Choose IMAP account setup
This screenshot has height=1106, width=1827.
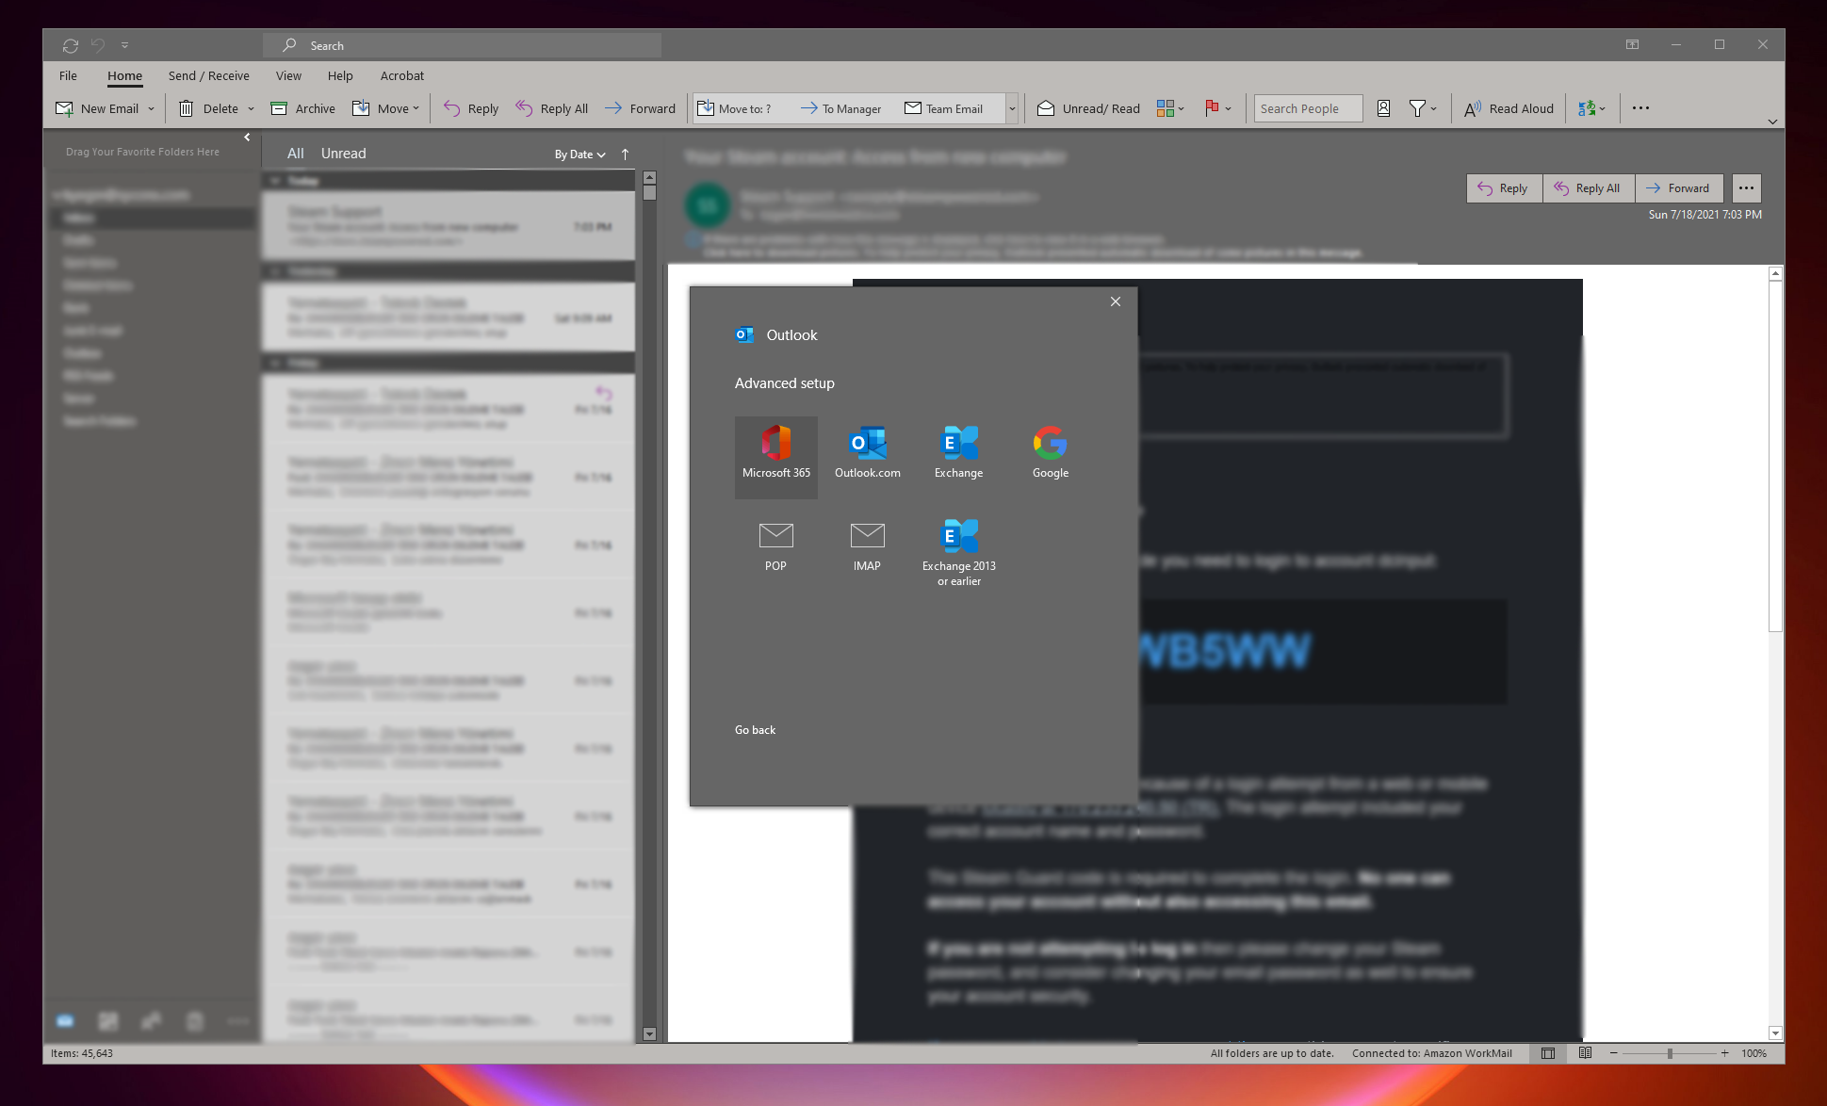[x=868, y=549]
